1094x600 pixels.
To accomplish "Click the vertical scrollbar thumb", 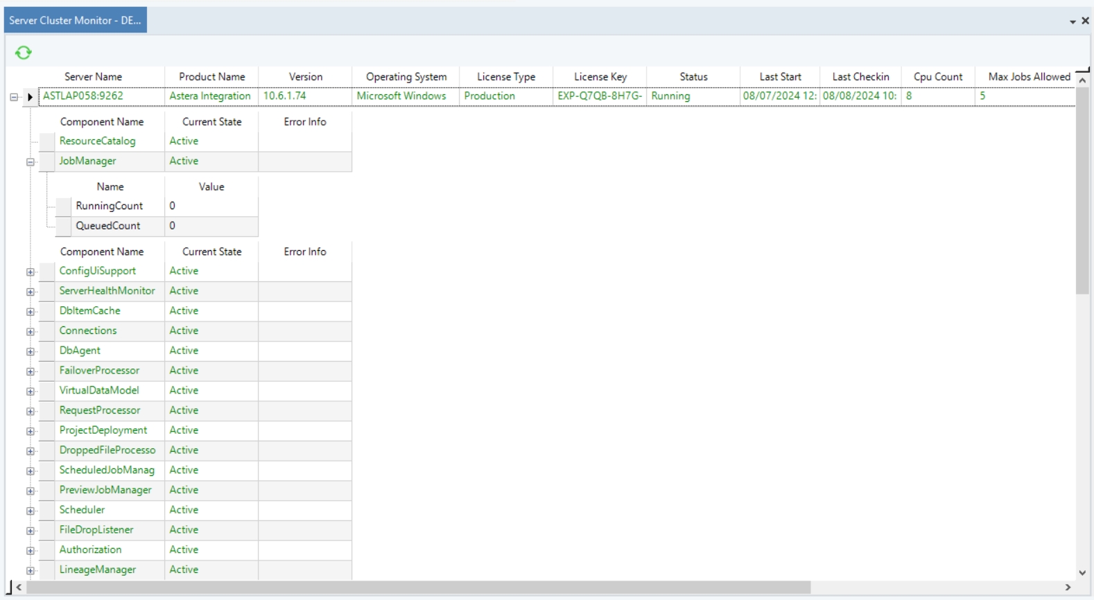I will coord(1082,191).
